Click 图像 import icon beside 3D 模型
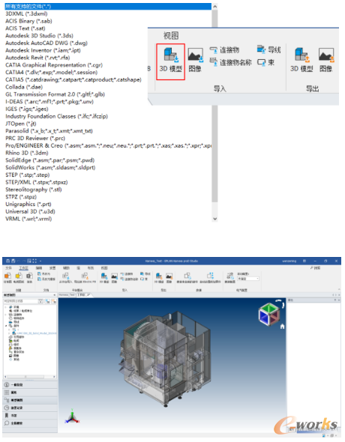The width and height of the screenshot is (345, 442). pos(195,60)
